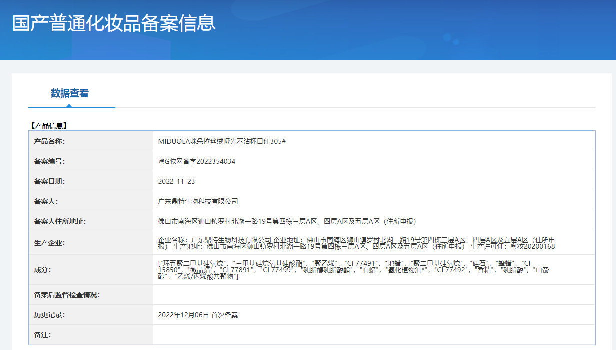Image resolution: width=616 pixels, height=350 pixels.
Task: Select the 【产品信息】 section heading
Action: coord(48,126)
